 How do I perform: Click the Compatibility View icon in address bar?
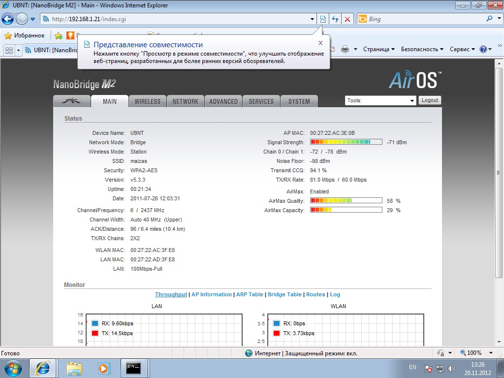pos(323,19)
